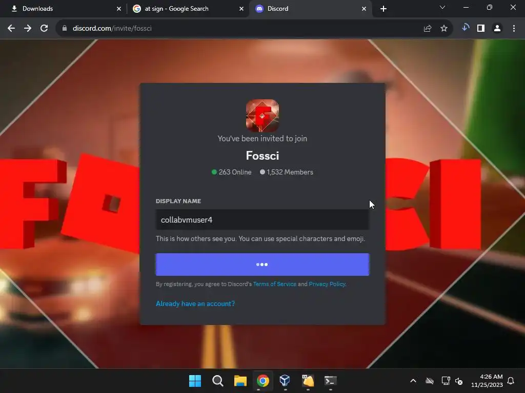View site information via lock icon
525x393 pixels.
click(65, 29)
